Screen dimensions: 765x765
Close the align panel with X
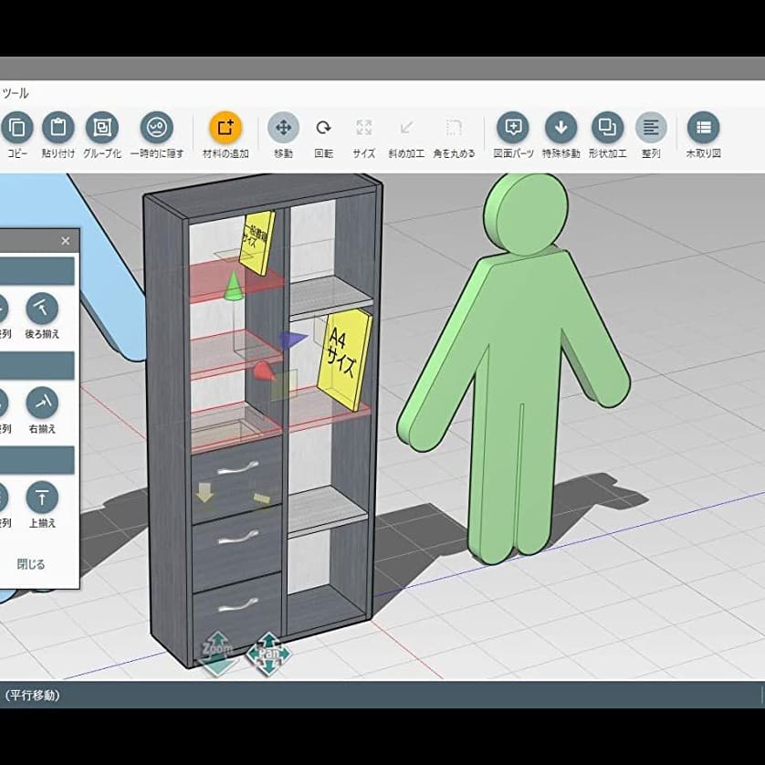tap(65, 241)
